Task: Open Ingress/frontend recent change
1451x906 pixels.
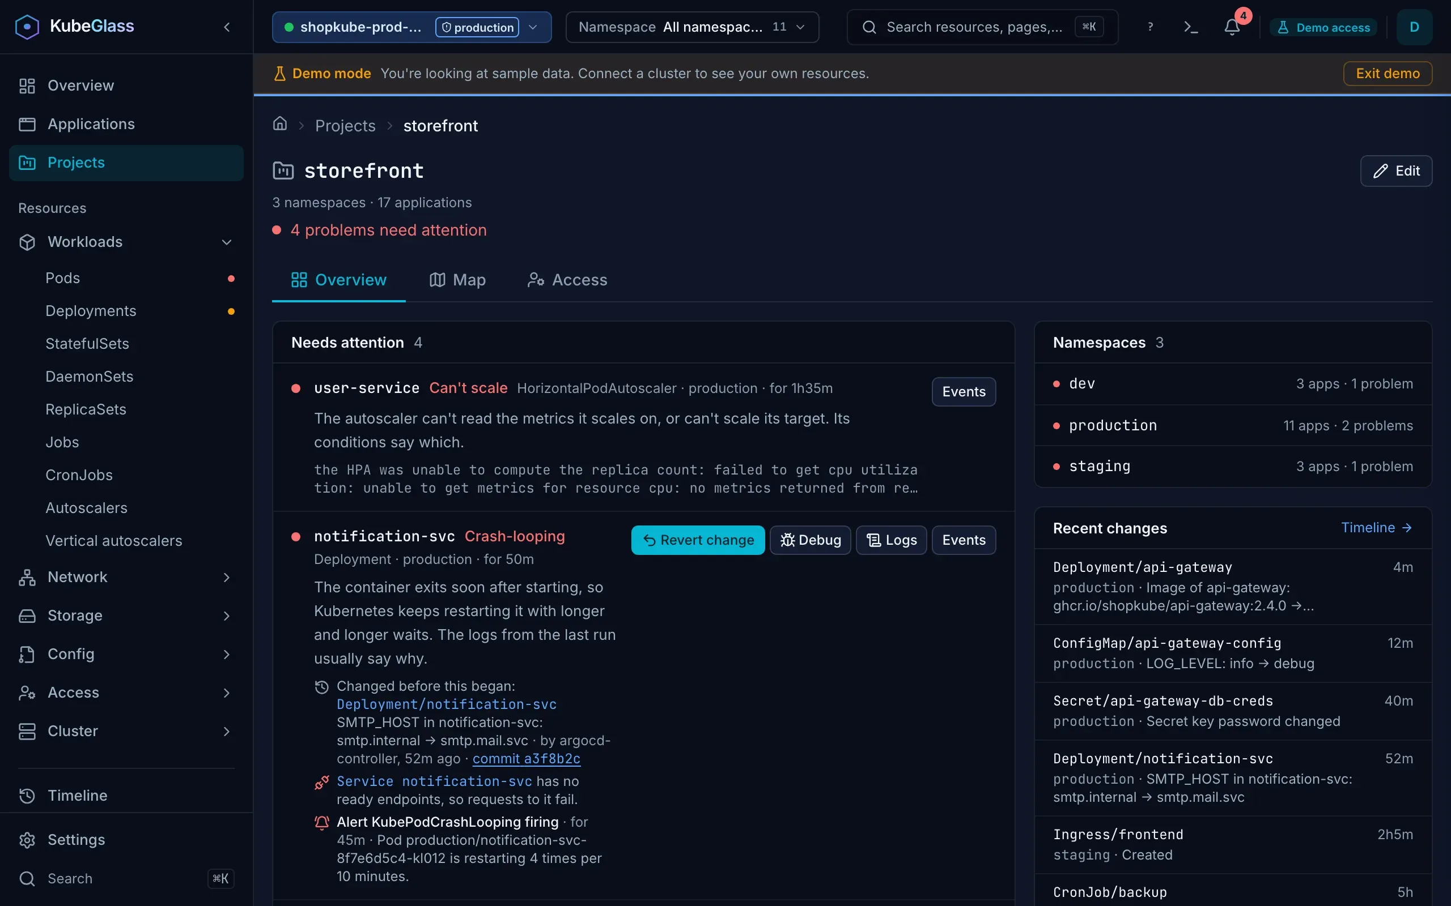Action: (x=1233, y=845)
